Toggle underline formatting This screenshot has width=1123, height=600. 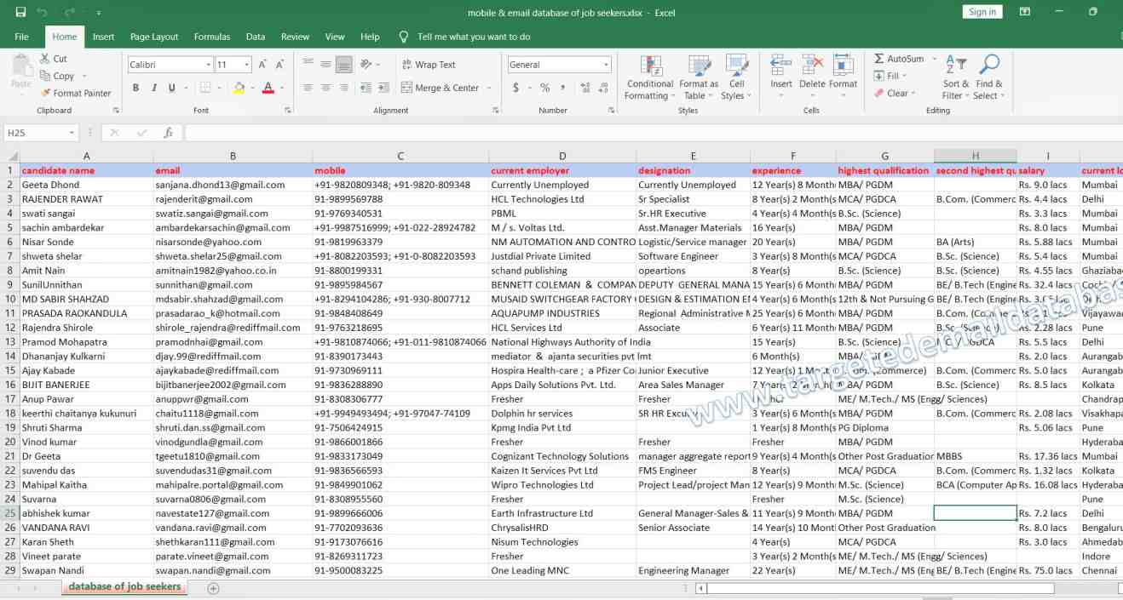(172, 88)
